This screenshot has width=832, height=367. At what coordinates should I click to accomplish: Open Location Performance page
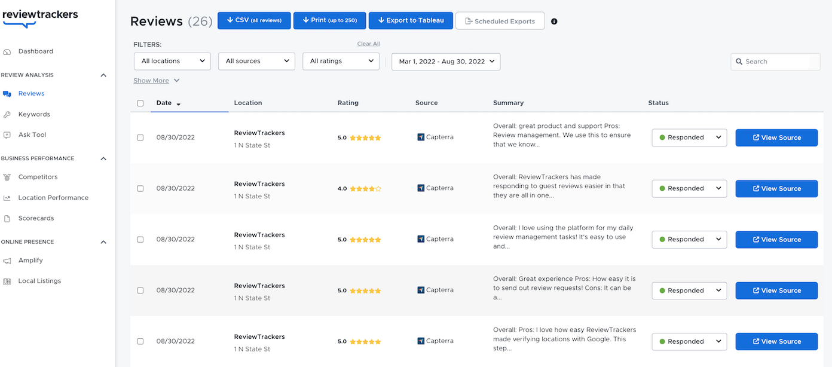click(x=53, y=198)
